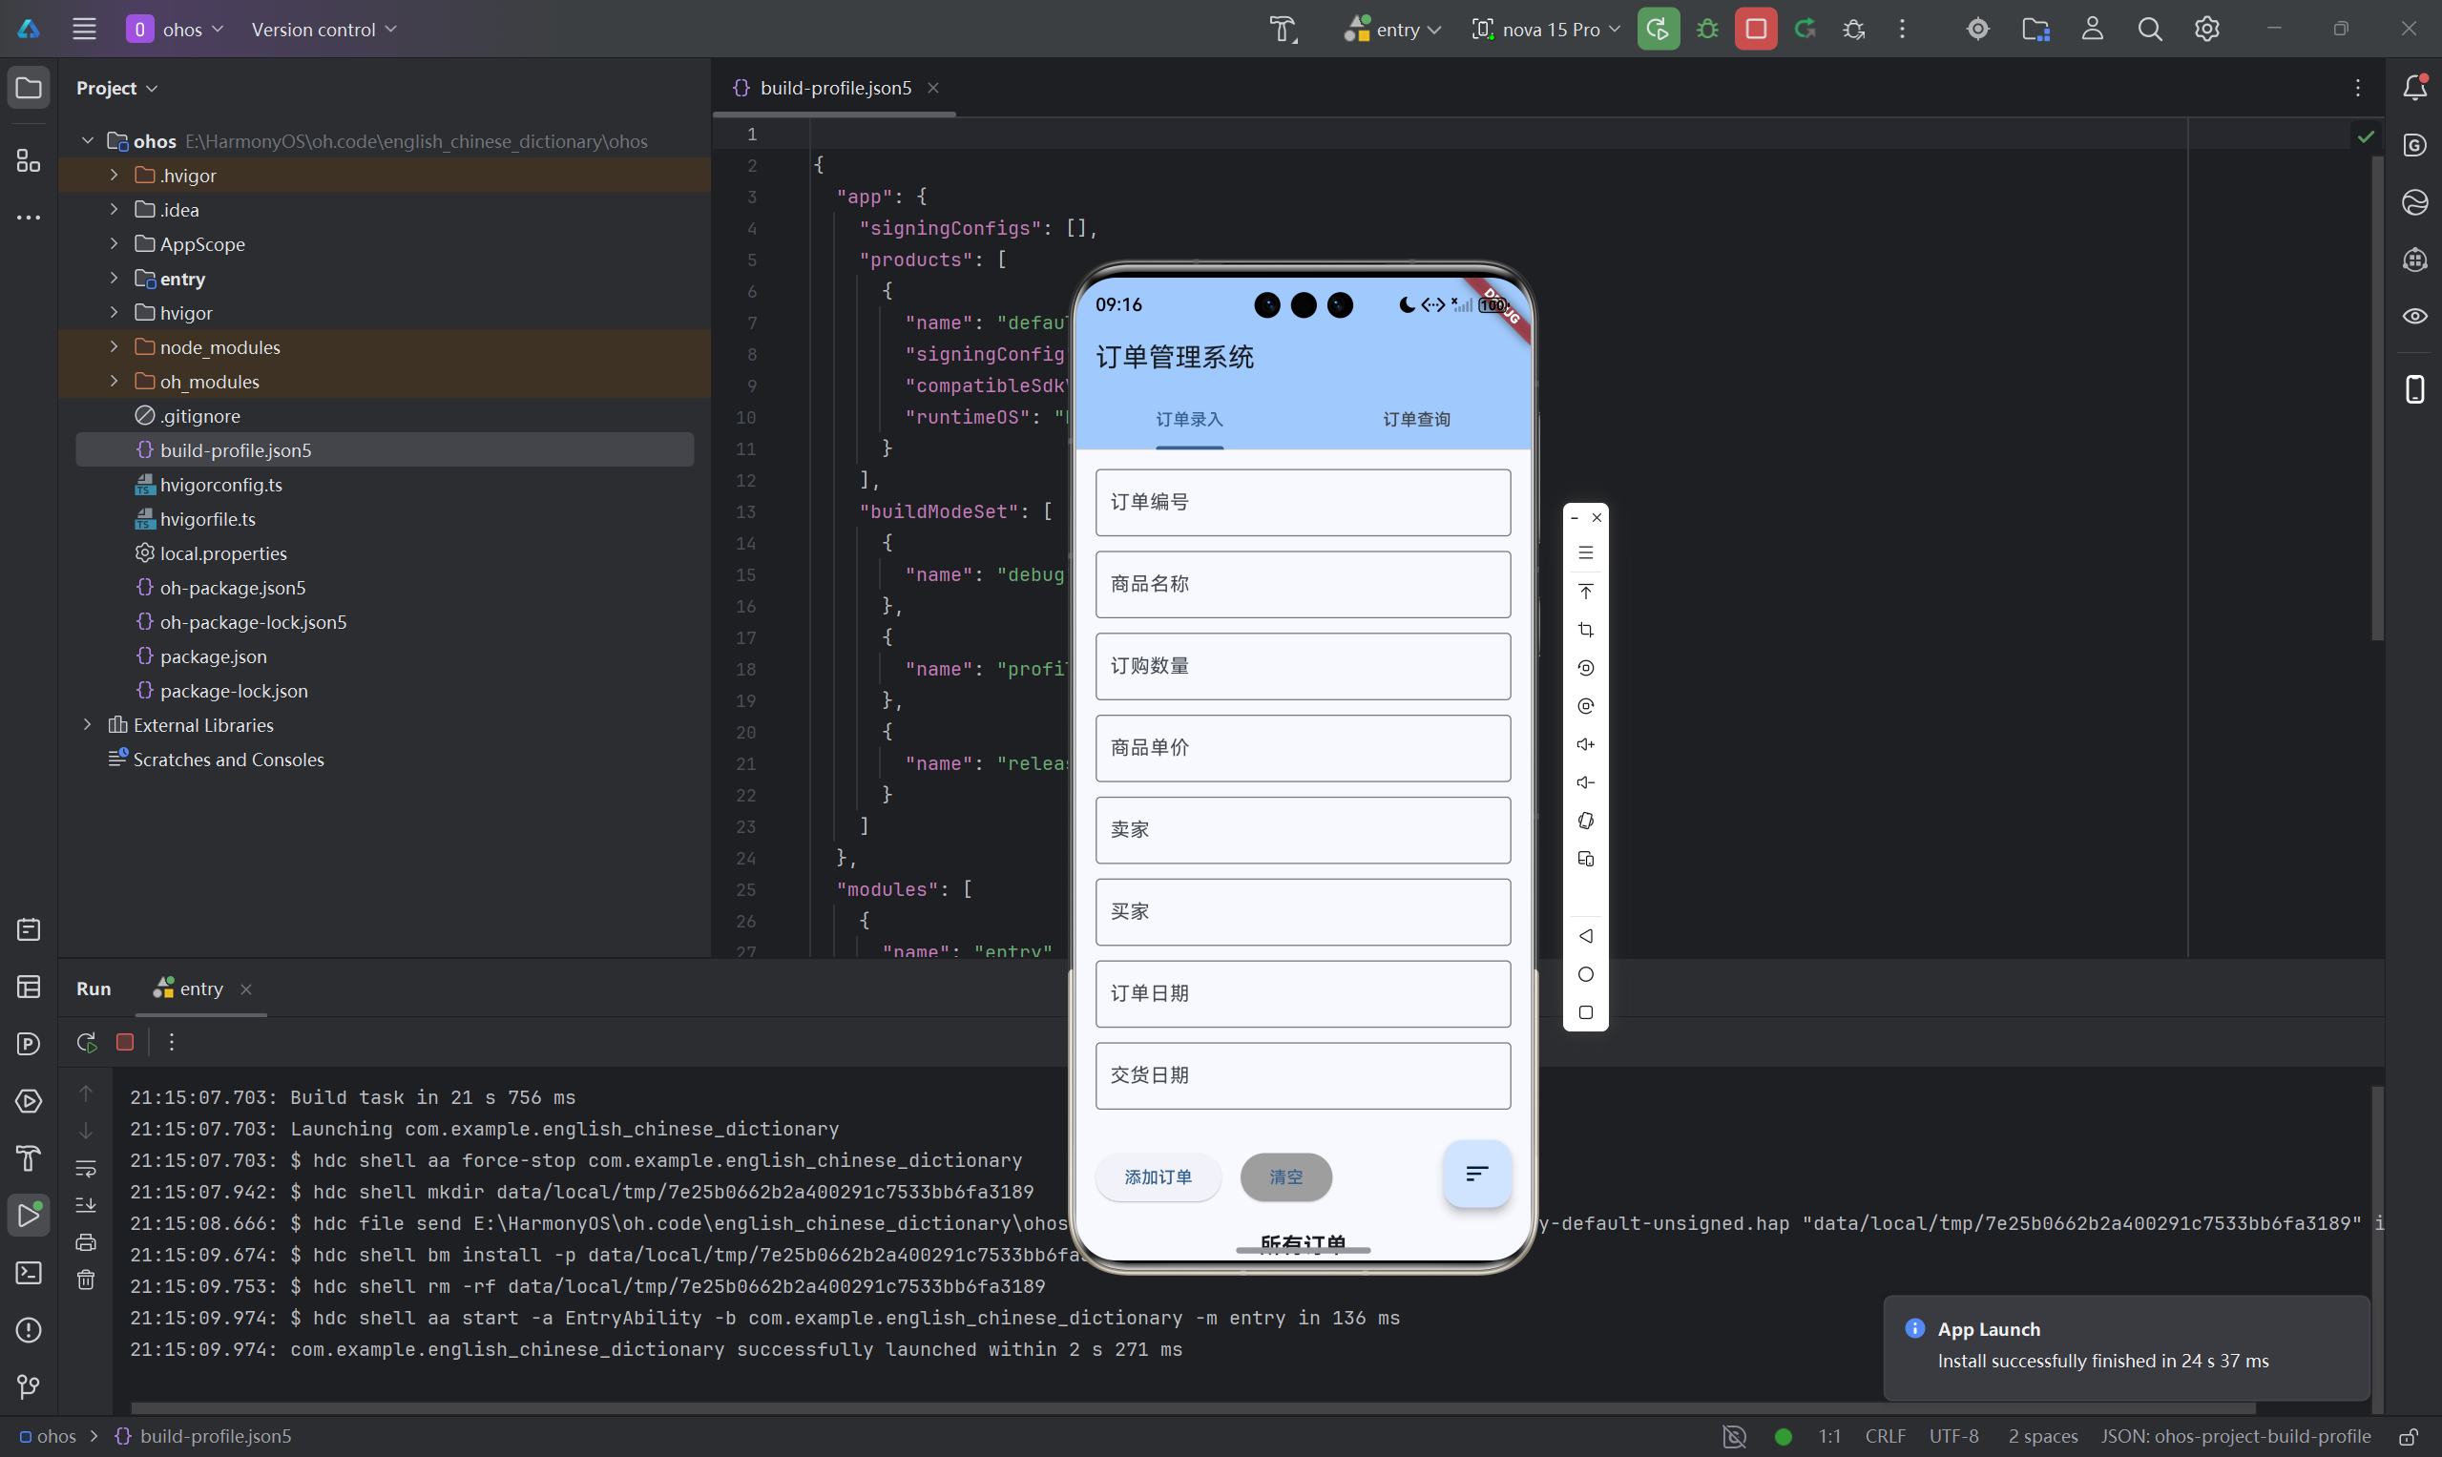Select the build-profile.json5 editor tab

coord(835,88)
